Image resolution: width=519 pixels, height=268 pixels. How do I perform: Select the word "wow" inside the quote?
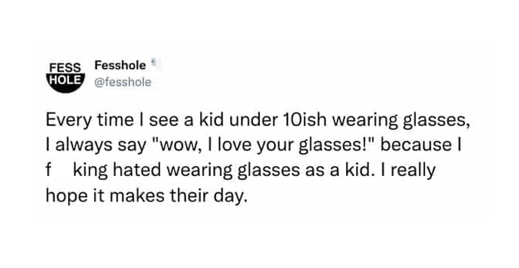pos(179,145)
